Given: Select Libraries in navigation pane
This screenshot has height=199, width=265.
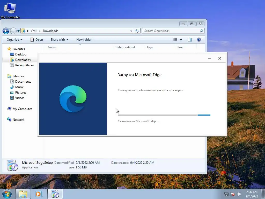Looking at the screenshot, I should (16, 76).
